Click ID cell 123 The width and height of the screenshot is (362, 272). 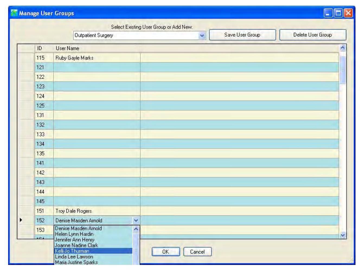coord(44,86)
